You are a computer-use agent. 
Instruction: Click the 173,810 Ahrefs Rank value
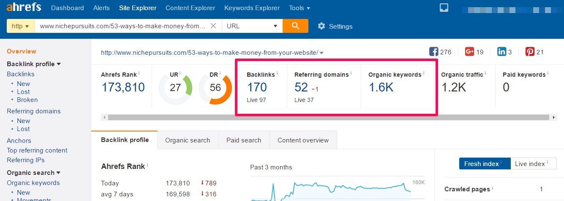(123, 87)
